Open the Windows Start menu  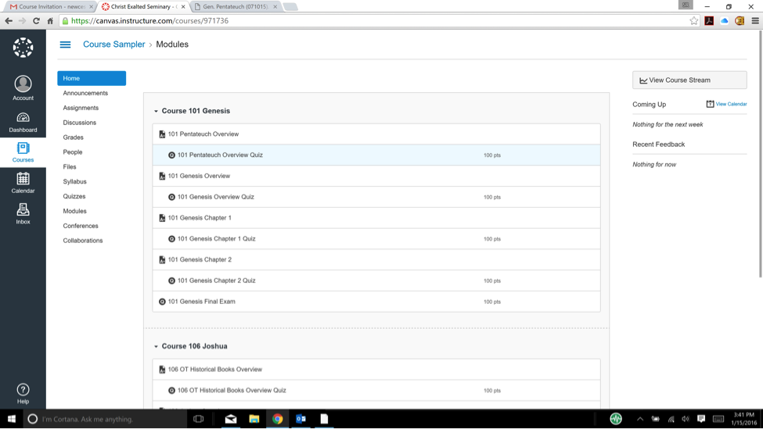[x=11, y=419]
